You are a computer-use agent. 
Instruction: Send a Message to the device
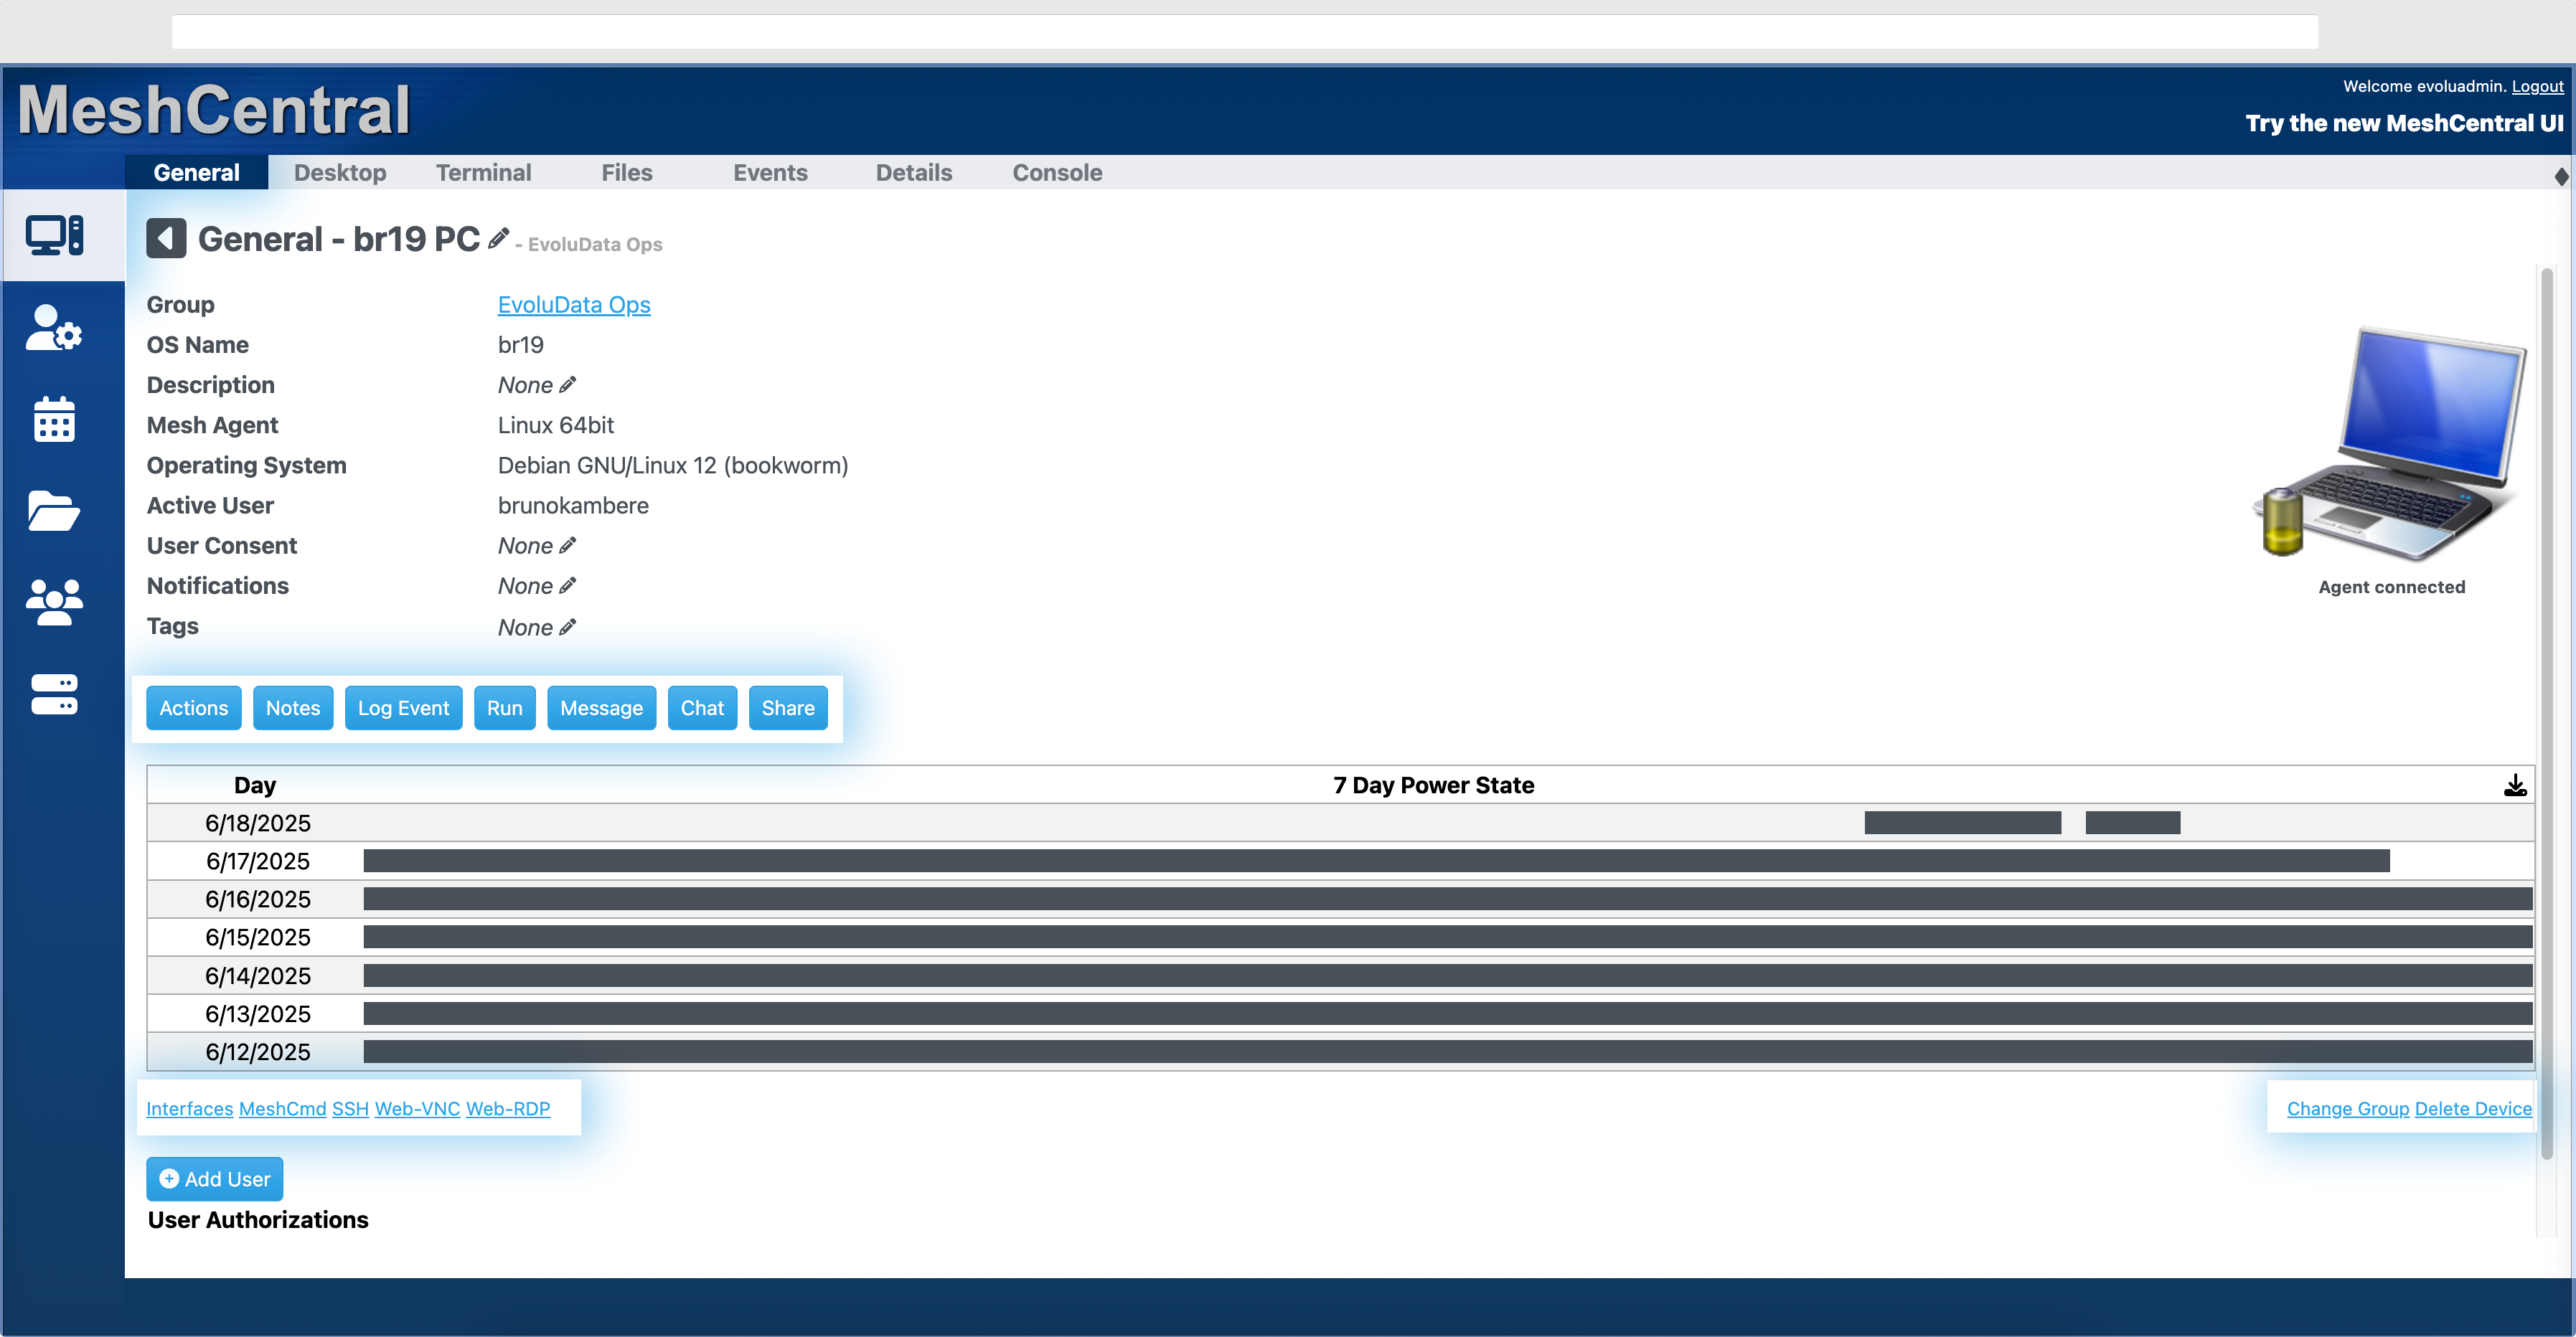tap(602, 709)
